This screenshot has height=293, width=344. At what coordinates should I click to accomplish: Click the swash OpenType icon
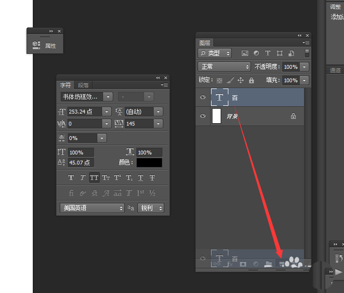[x=106, y=193]
